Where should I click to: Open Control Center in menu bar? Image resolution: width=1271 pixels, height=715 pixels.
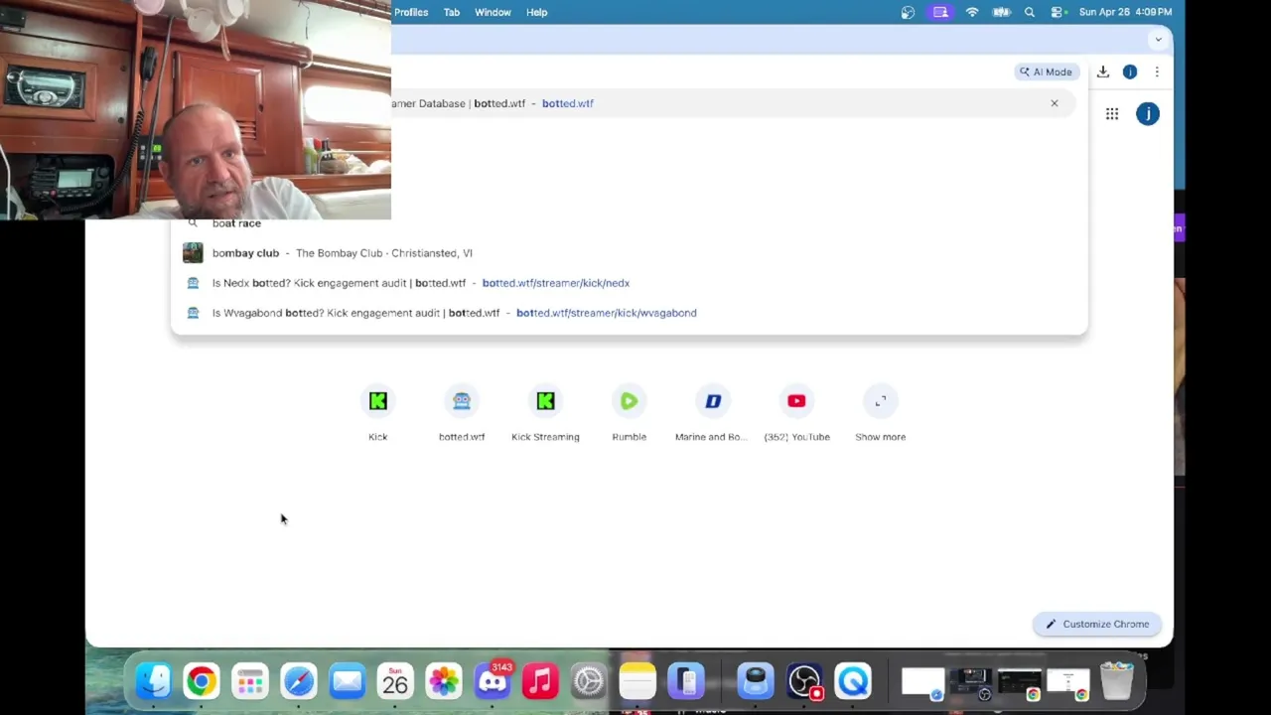click(x=1058, y=12)
